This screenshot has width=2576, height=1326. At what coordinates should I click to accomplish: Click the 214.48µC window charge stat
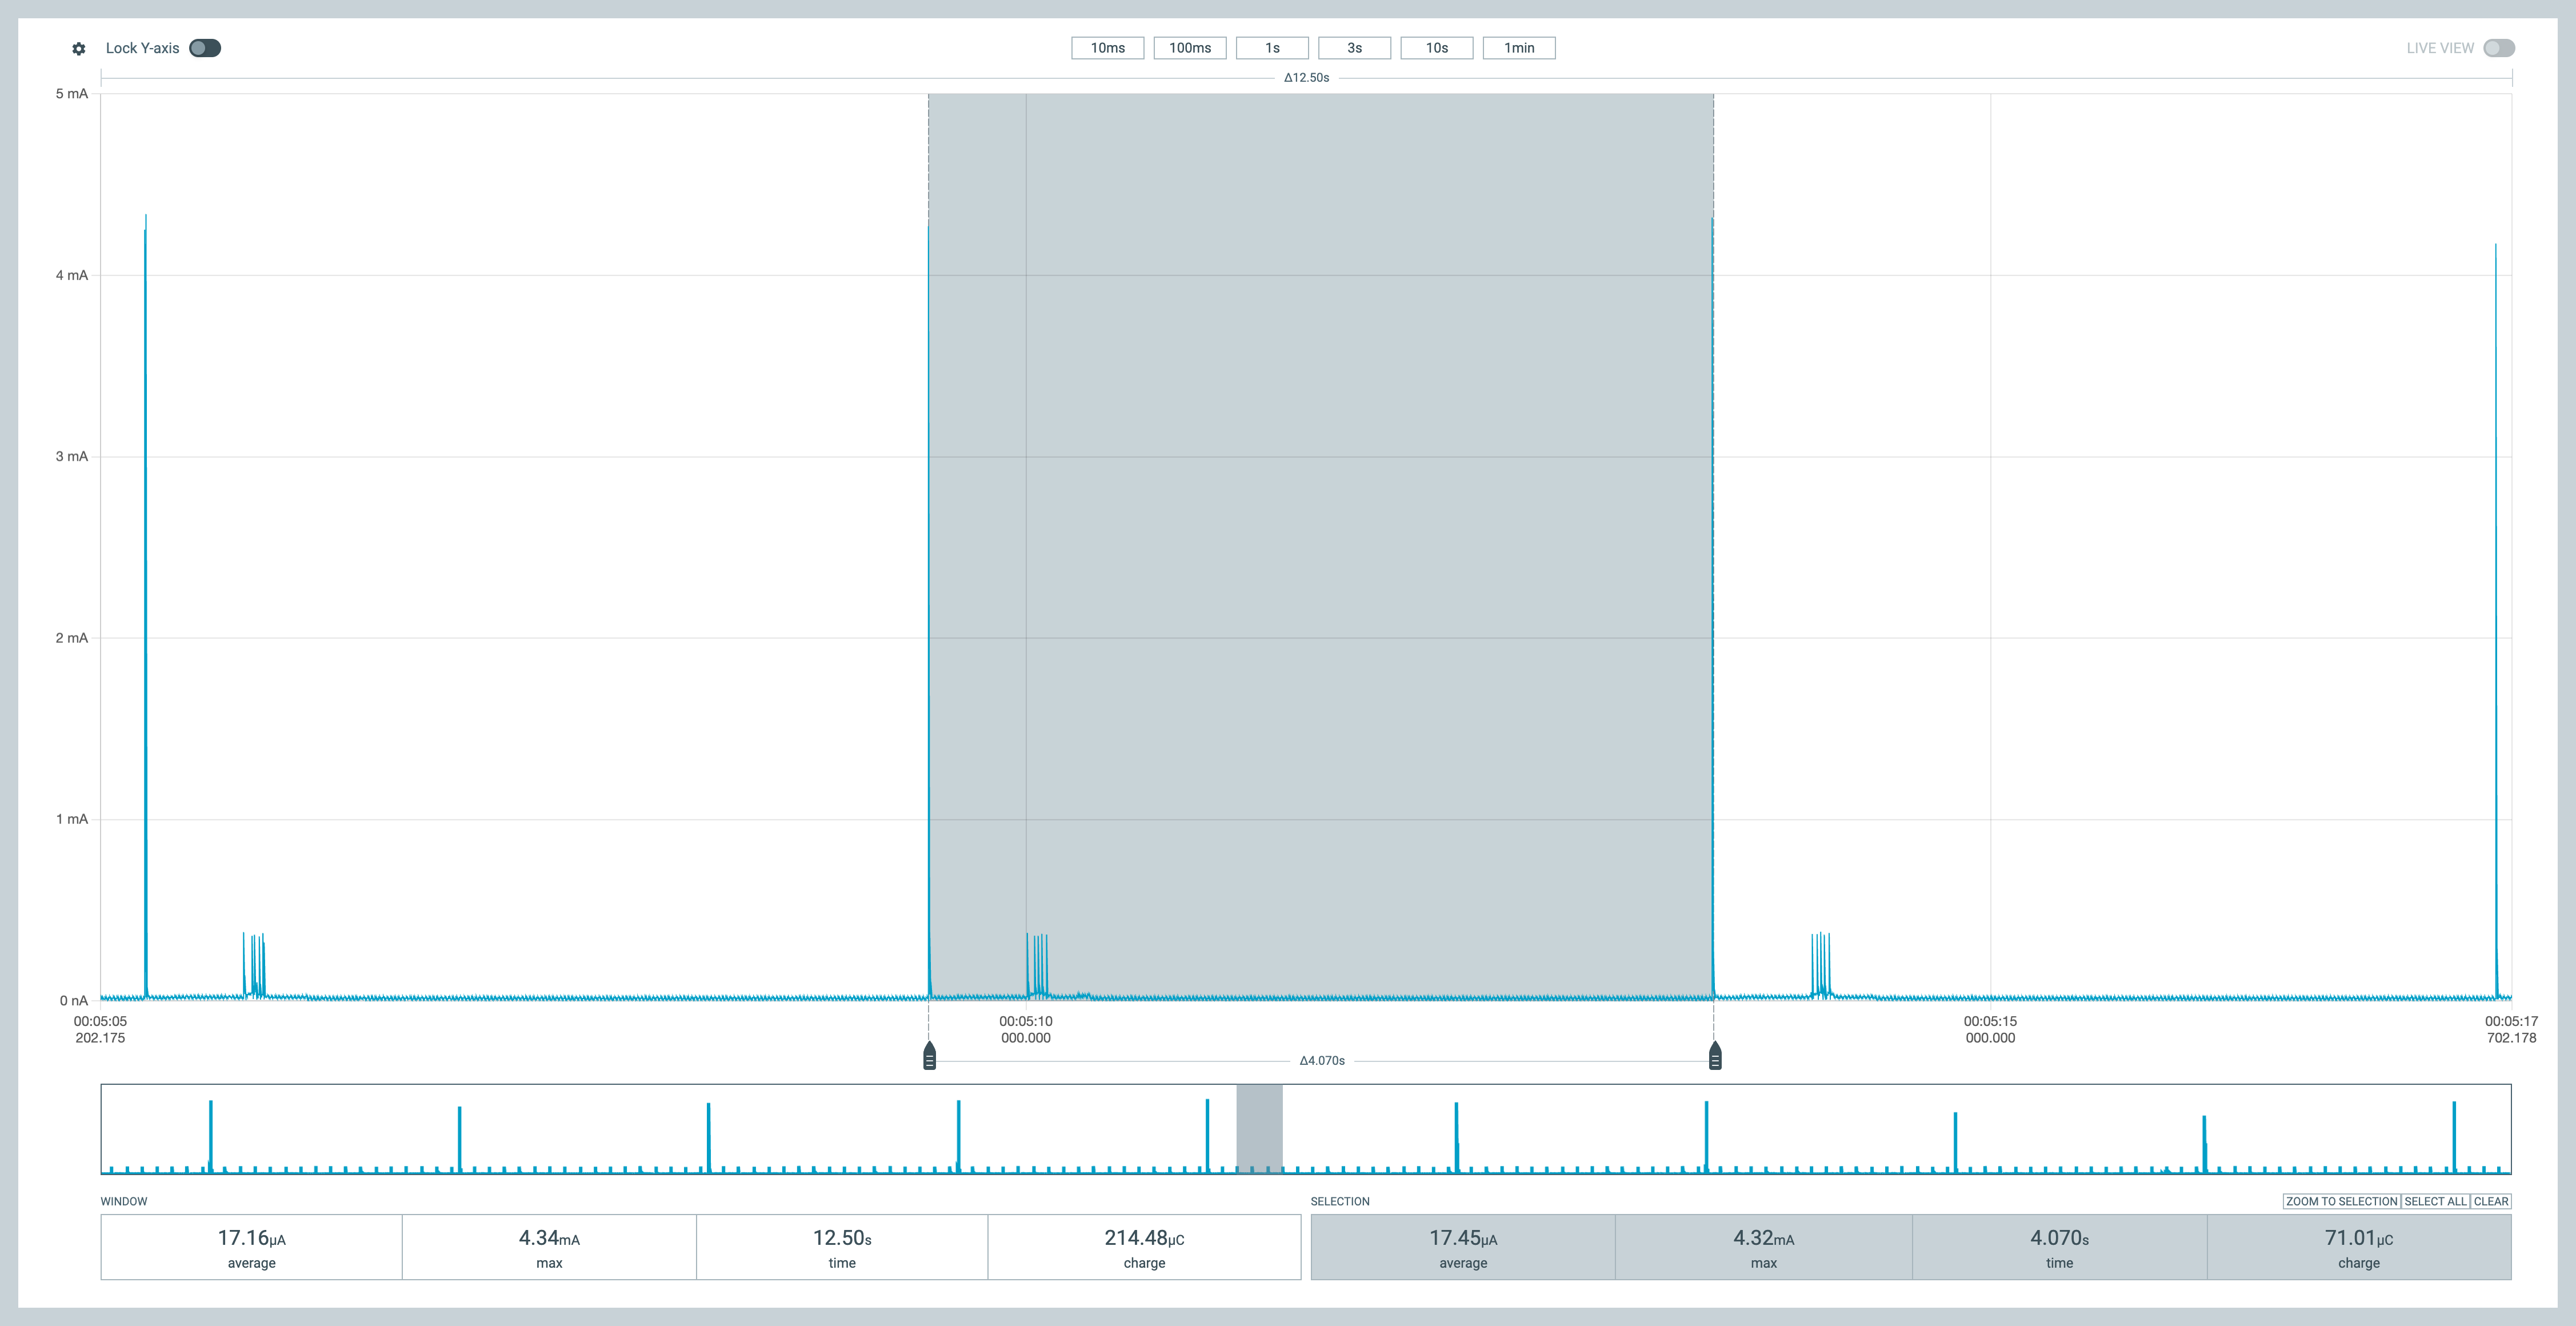tap(1145, 1245)
